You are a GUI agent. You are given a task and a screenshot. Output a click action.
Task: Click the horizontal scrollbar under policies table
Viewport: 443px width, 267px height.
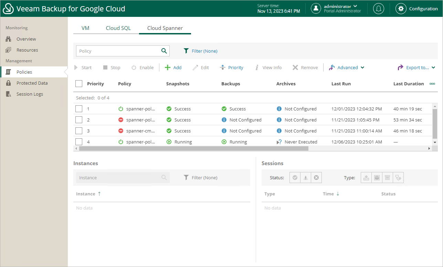[x=194, y=148]
